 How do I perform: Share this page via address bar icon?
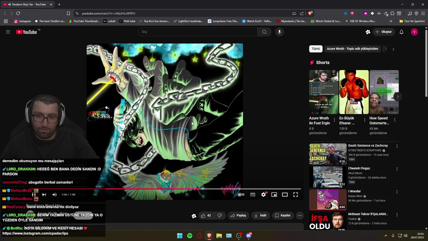[x=302, y=13]
